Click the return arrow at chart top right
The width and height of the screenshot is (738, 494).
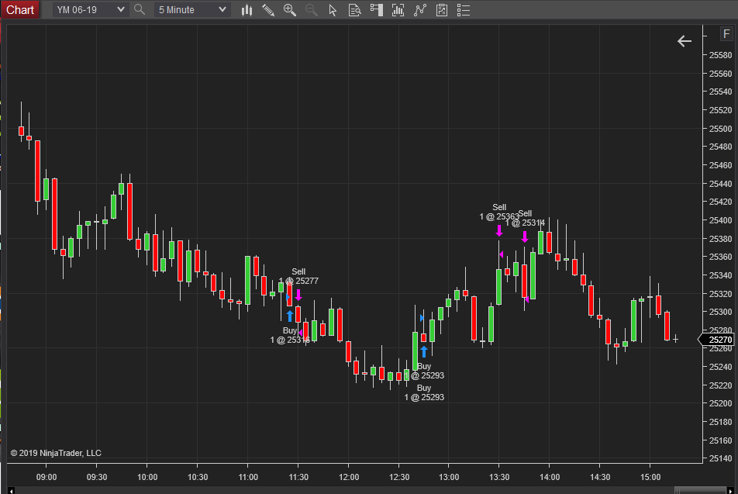point(685,41)
